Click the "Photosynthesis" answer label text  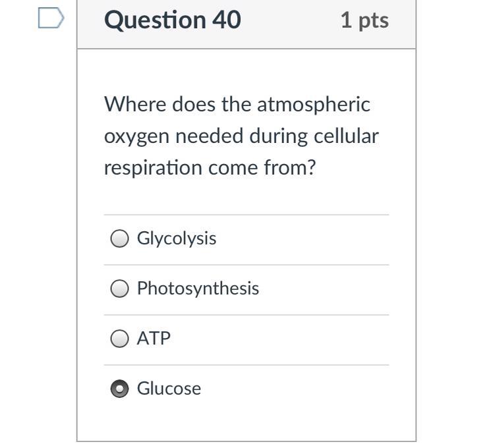(198, 289)
